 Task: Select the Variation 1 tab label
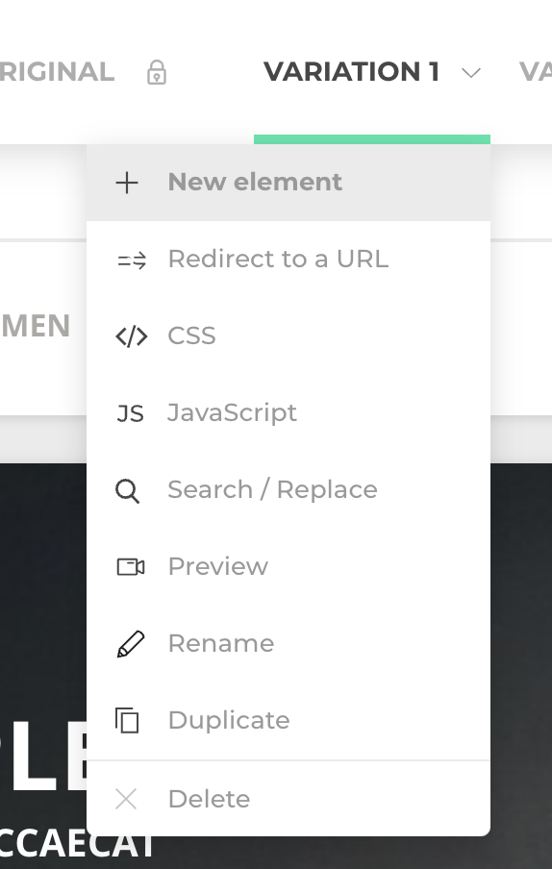coord(351,72)
